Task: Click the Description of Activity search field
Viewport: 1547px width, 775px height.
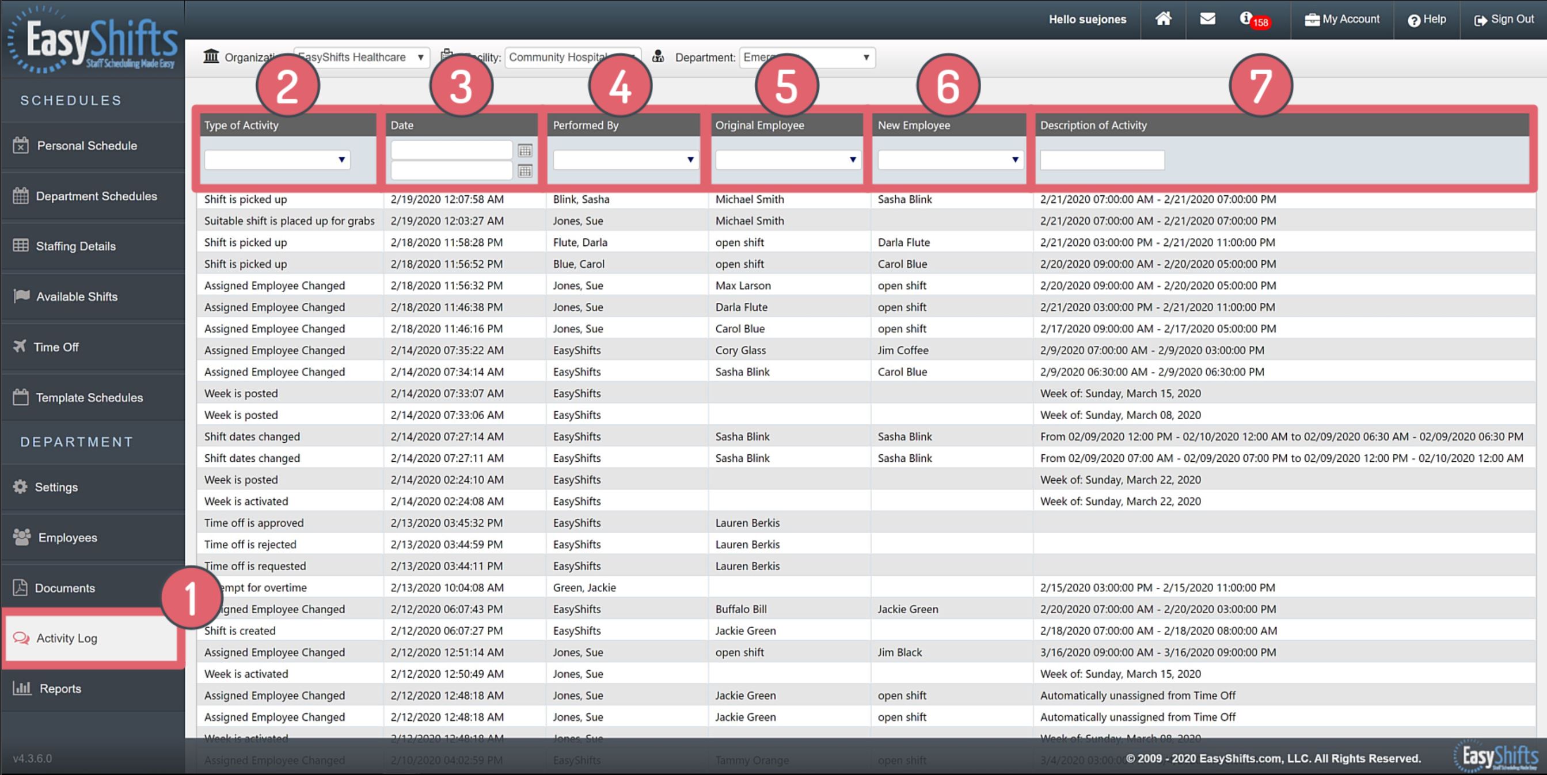Action: click(1102, 160)
